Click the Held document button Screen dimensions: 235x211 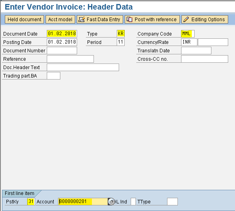click(x=24, y=20)
